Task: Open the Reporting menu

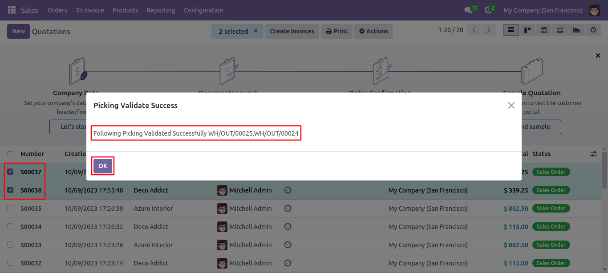Action: pyautogui.click(x=161, y=10)
